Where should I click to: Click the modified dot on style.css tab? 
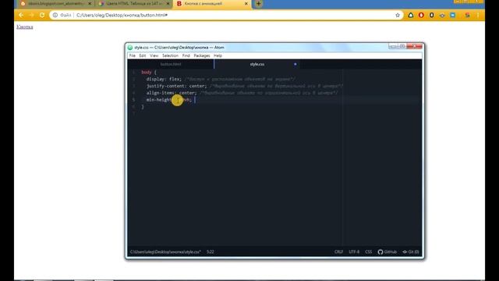pos(296,64)
